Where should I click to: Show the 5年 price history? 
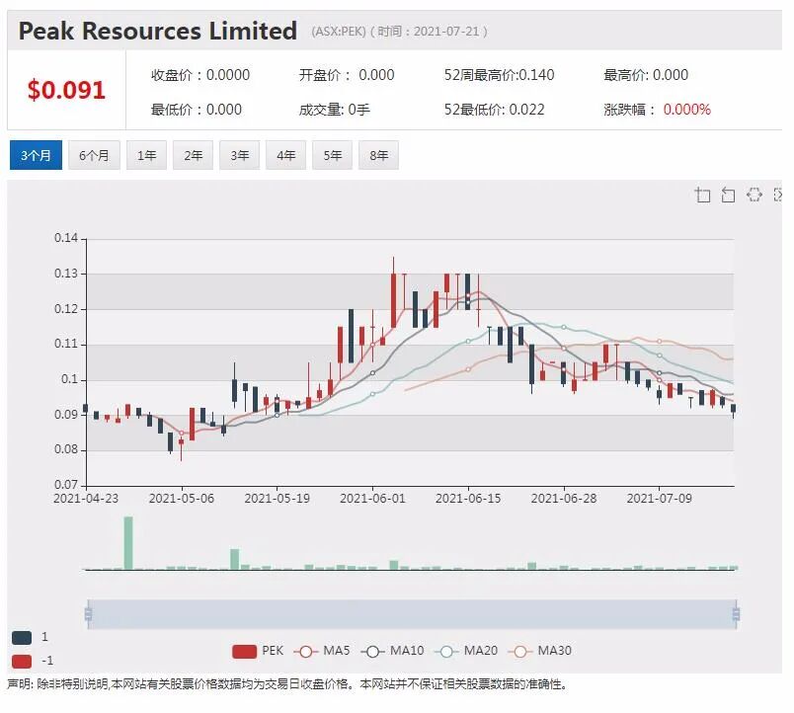pos(332,155)
